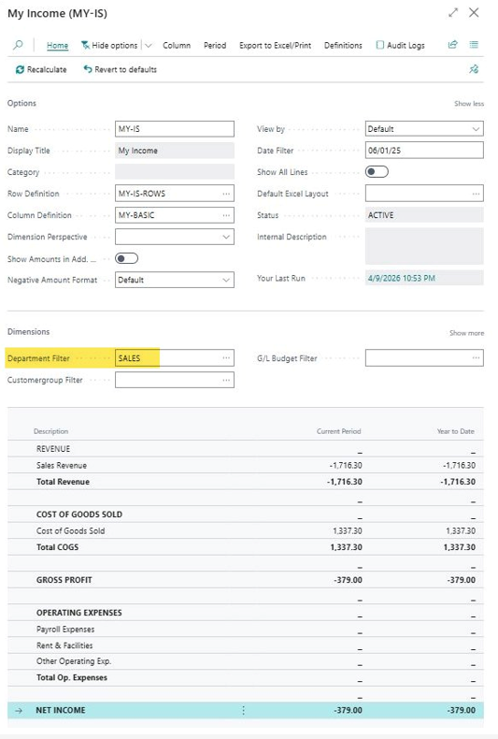Expand the View by dropdown
The height and width of the screenshot is (739, 498).
click(x=476, y=129)
